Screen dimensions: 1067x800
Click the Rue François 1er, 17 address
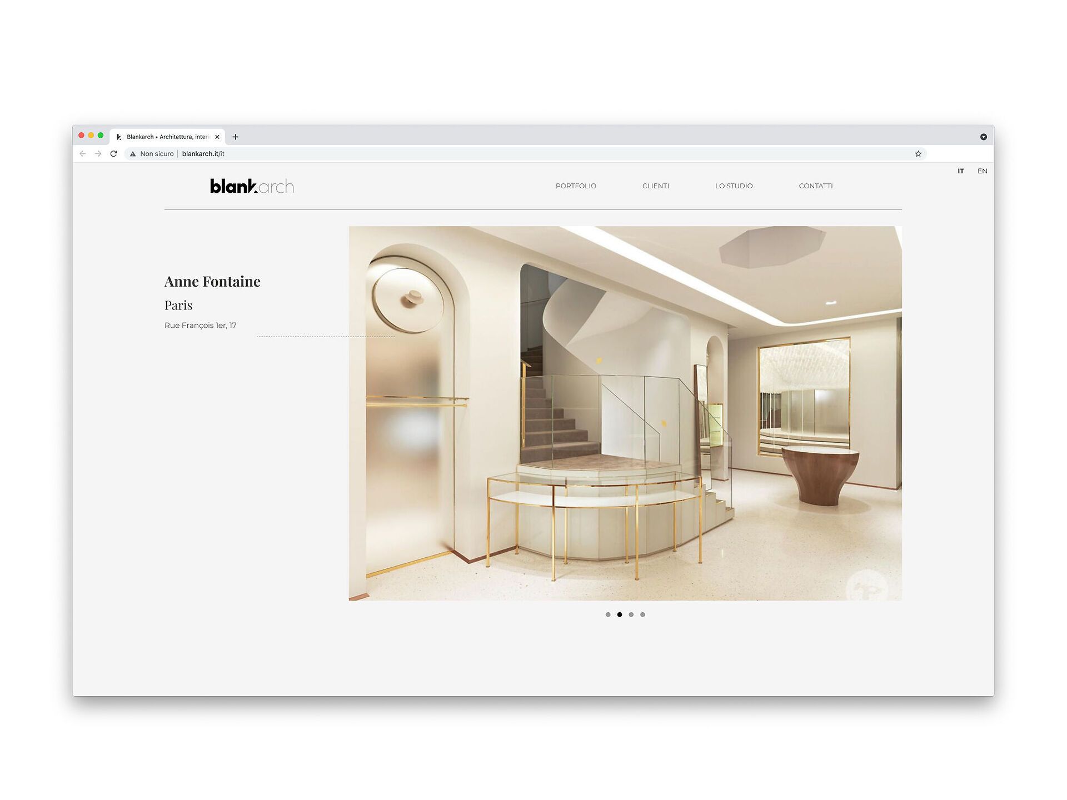pyautogui.click(x=201, y=326)
